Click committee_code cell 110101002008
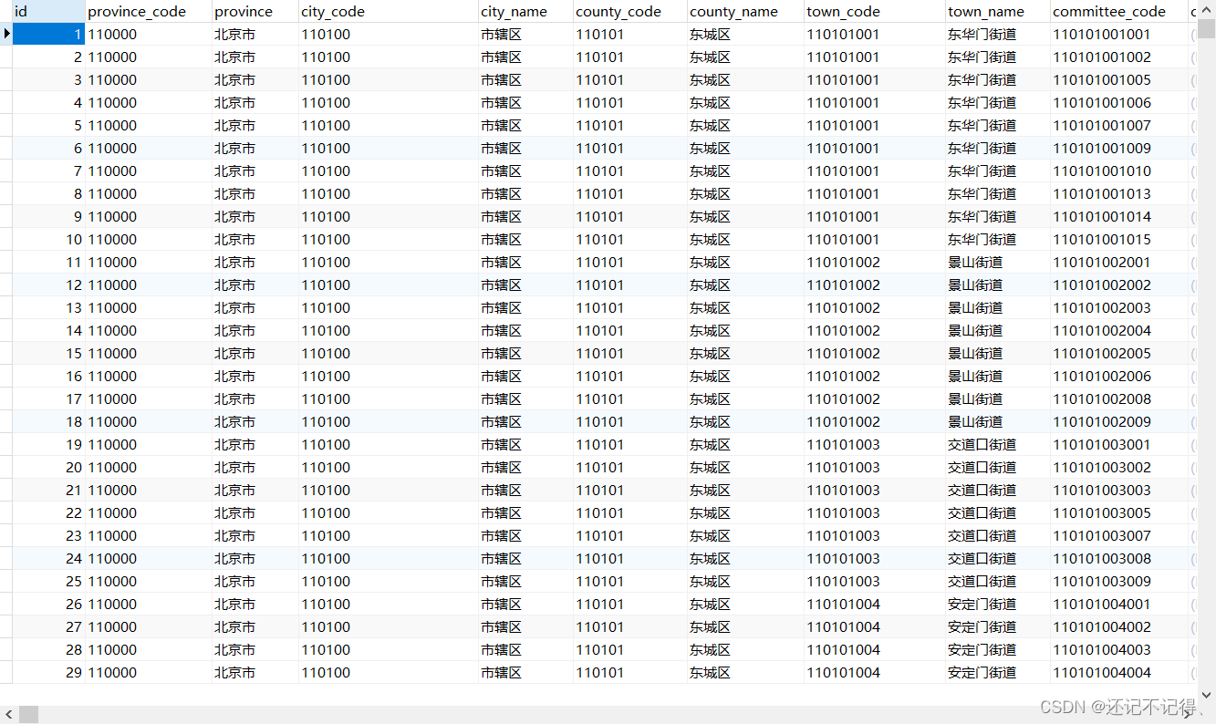Image resolution: width=1216 pixels, height=724 pixels. coord(1119,398)
